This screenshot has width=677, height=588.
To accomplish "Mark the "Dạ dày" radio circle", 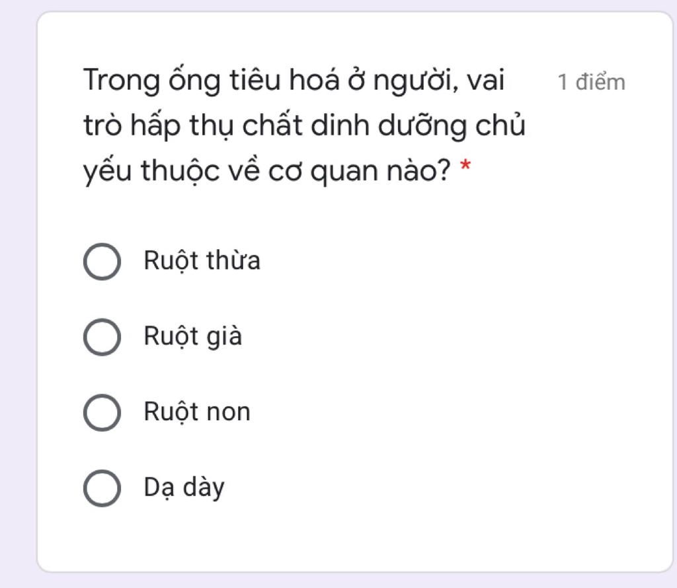I will point(102,488).
